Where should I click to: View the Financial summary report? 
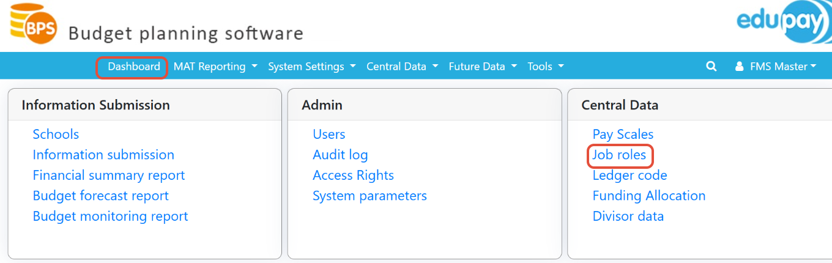pyautogui.click(x=109, y=176)
